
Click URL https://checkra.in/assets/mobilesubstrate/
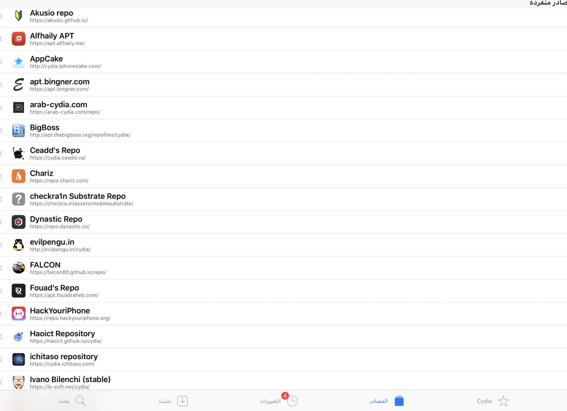click(81, 204)
